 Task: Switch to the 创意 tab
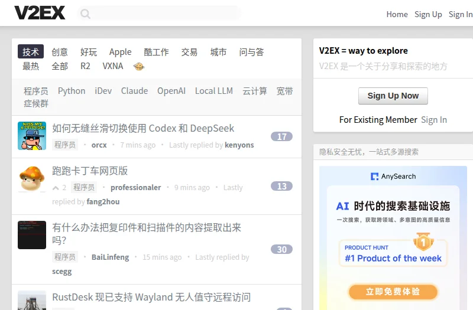60,52
